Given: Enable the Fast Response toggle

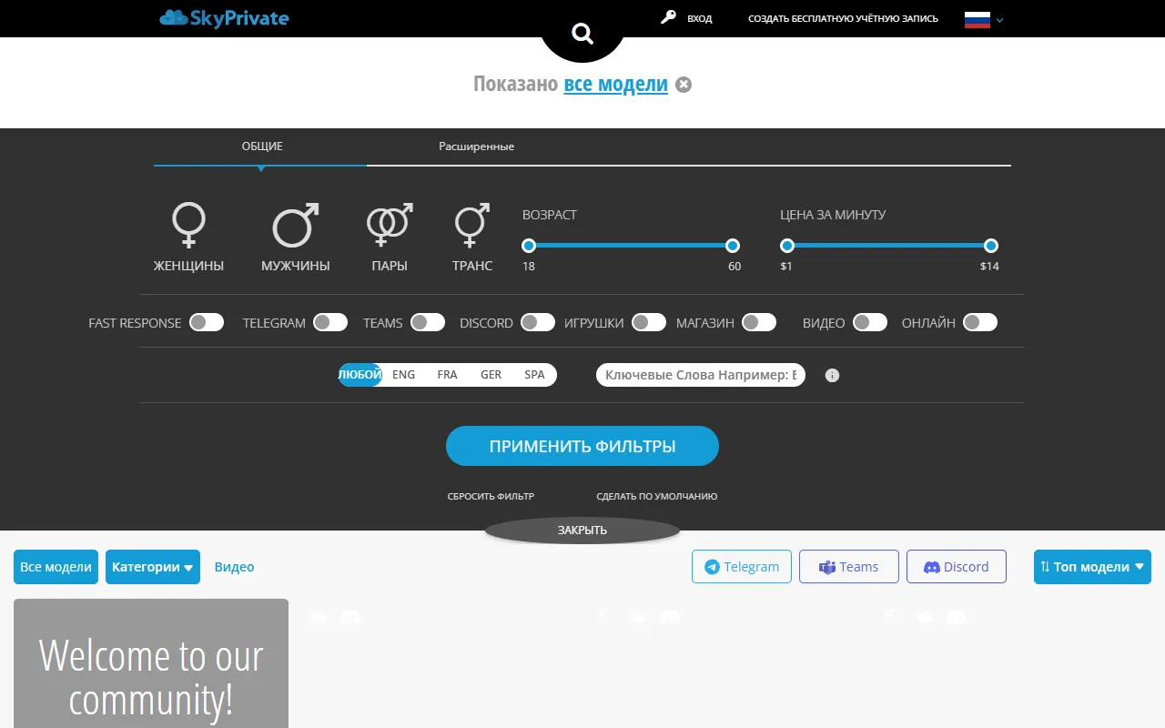Looking at the screenshot, I should (207, 322).
